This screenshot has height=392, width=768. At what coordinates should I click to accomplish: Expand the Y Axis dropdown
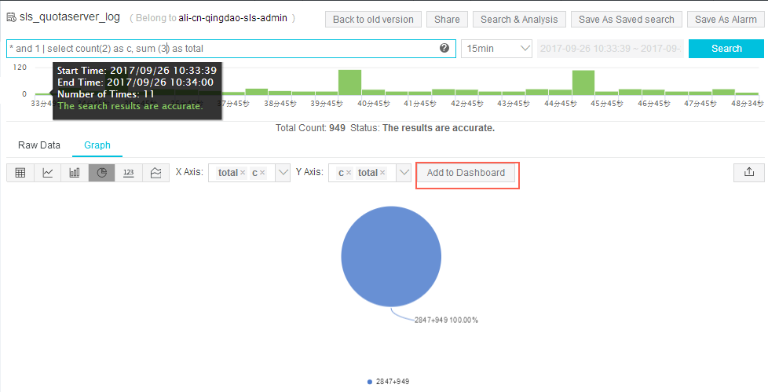(x=404, y=173)
